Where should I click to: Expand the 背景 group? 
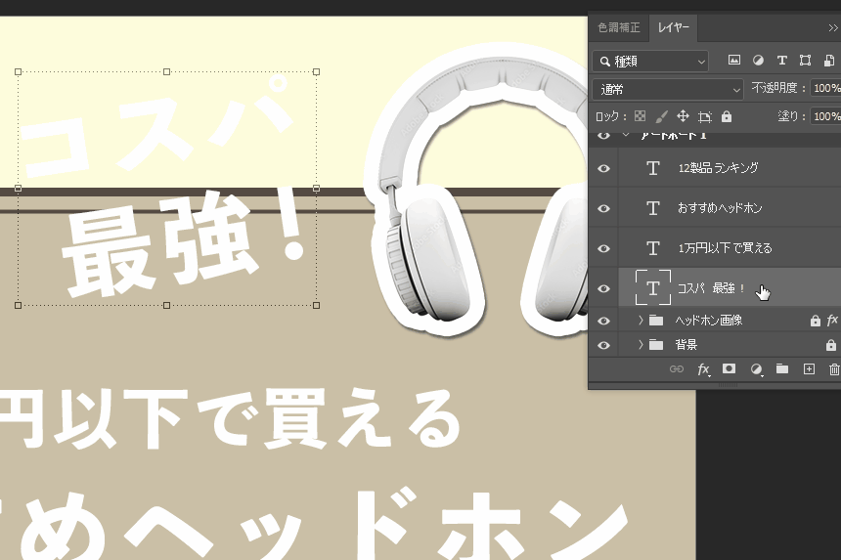pos(641,345)
